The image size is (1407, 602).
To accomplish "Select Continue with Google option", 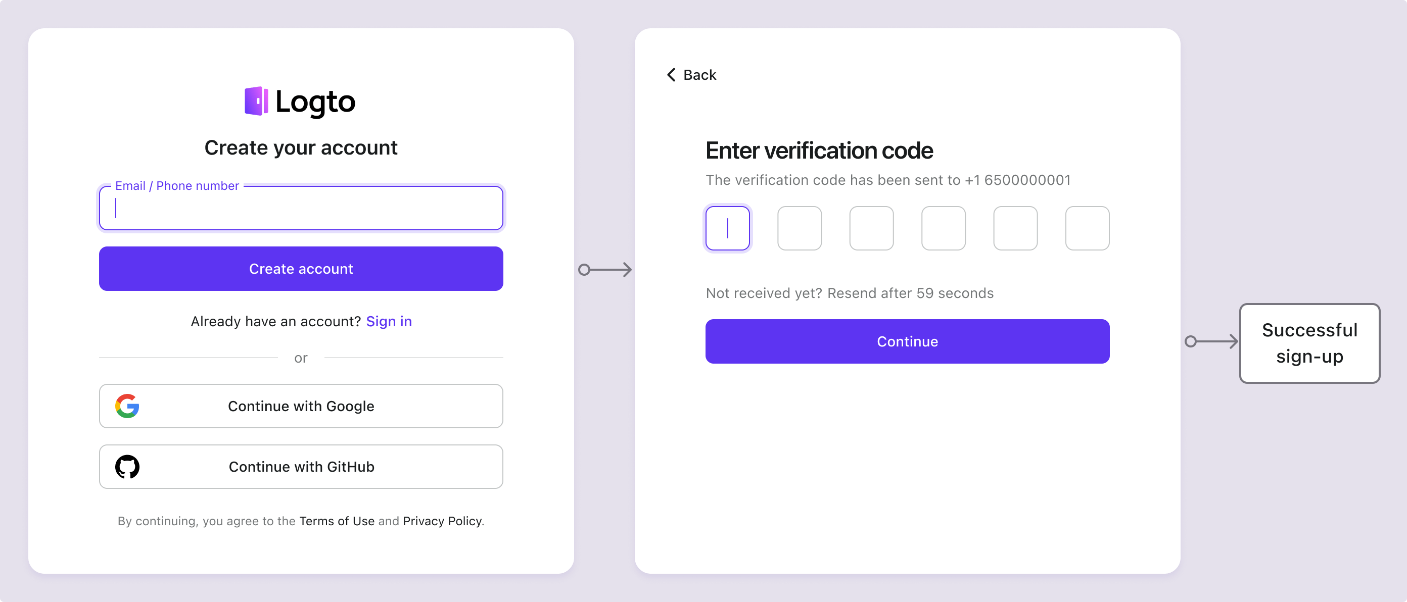I will point(301,406).
